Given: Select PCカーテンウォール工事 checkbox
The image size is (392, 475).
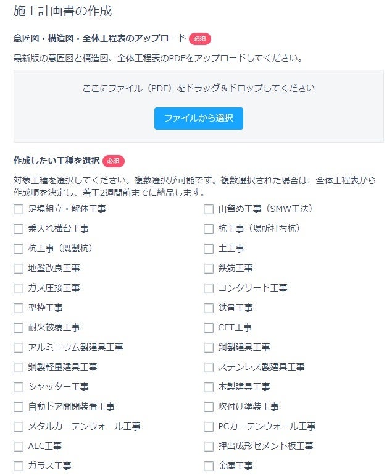Looking at the screenshot, I should pyautogui.click(x=209, y=427).
